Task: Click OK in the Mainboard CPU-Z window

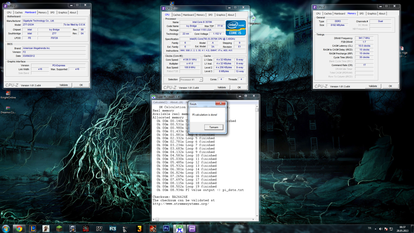Action: click(x=81, y=85)
